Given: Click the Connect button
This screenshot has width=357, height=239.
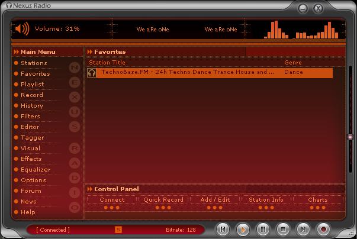Looking at the screenshot, I should coord(112,200).
